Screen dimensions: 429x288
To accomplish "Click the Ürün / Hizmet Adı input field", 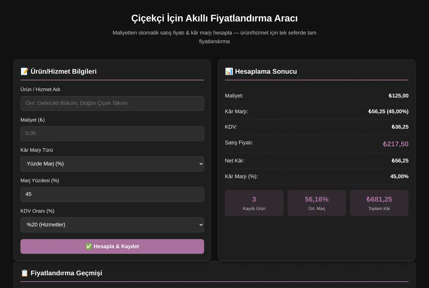I will (x=112, y=103).
